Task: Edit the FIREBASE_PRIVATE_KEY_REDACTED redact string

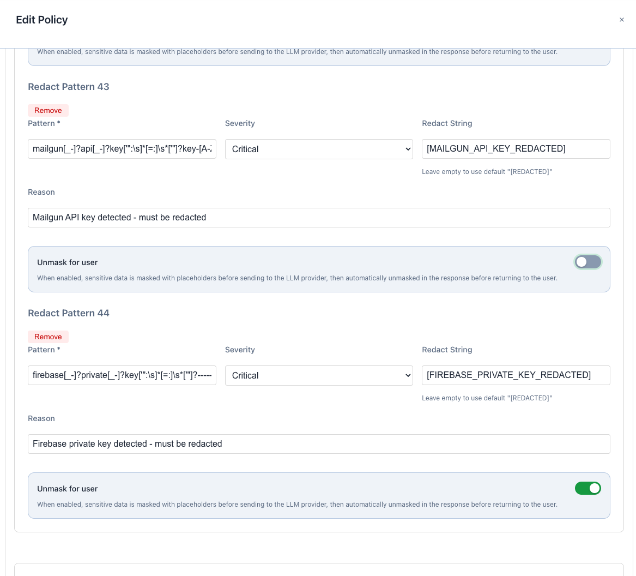Action: coord(516,375)
